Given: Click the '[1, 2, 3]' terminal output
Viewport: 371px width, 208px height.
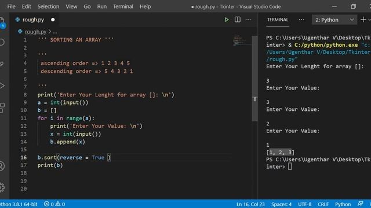Looking at the screenshot, I should (x=281, y=153).
